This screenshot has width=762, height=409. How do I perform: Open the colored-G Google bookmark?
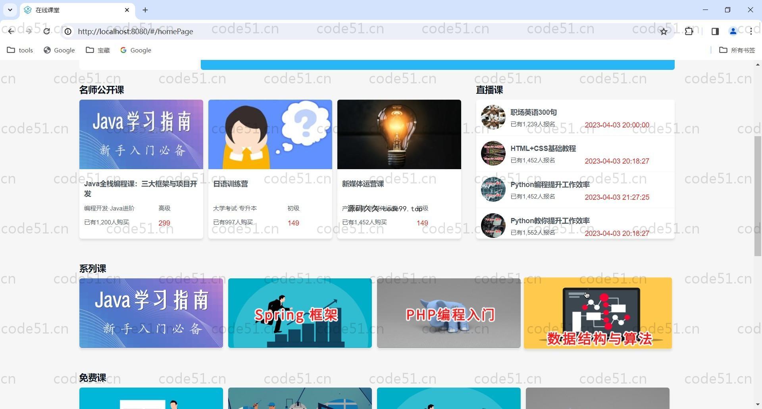(x=136, y=50)
